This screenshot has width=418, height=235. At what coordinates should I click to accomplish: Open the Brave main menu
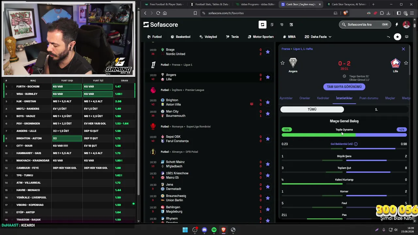(412, 13)
